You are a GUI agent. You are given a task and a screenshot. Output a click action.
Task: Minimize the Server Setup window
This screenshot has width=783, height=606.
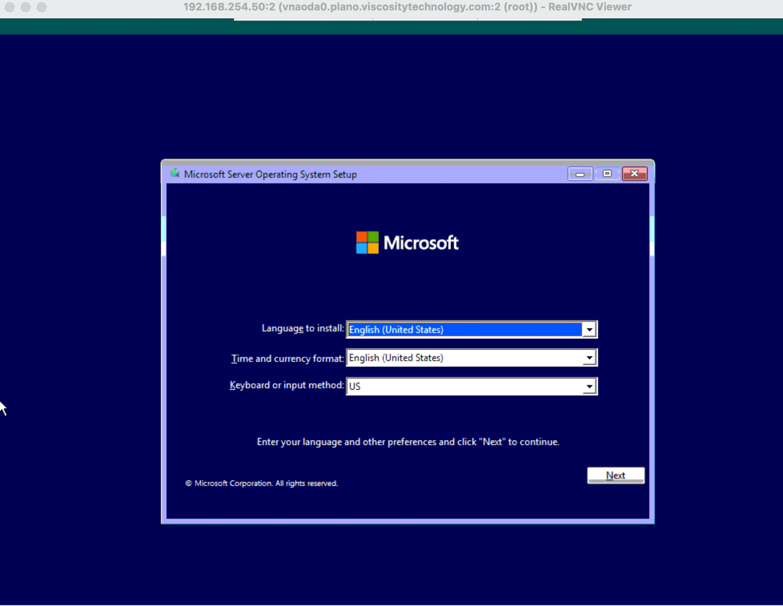pyautogui.click(x=580, y=174)
